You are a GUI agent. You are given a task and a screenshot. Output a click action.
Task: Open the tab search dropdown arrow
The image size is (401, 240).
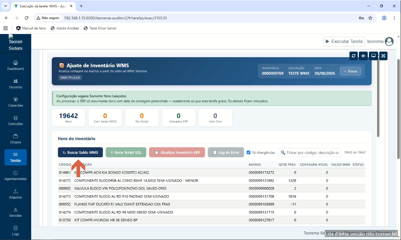[5, 6]
